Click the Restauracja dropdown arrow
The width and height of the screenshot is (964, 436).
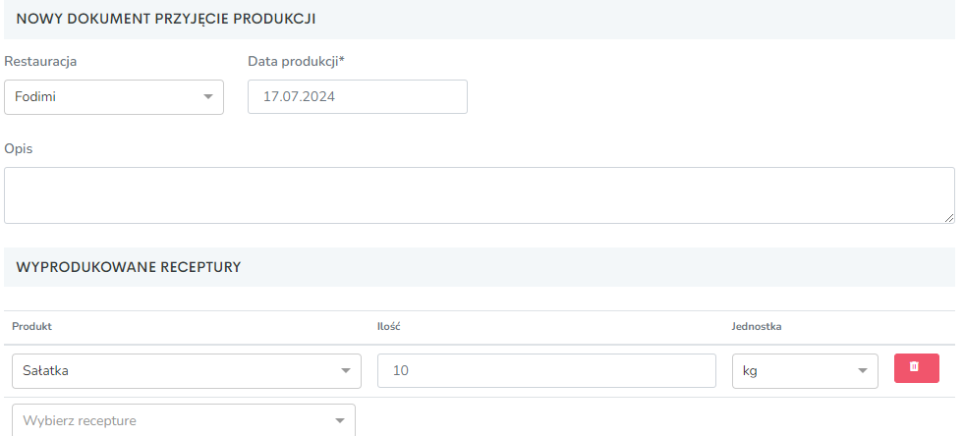pyautogui.click(x=208, y=97)
